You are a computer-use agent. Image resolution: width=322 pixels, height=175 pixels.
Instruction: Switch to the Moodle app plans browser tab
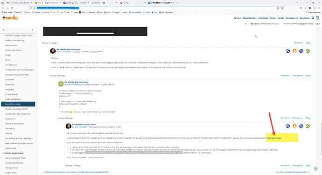click(76, 3)
